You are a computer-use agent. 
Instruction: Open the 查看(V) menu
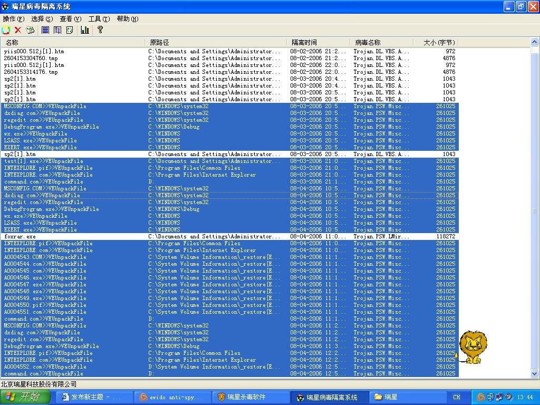click(70, 19)
